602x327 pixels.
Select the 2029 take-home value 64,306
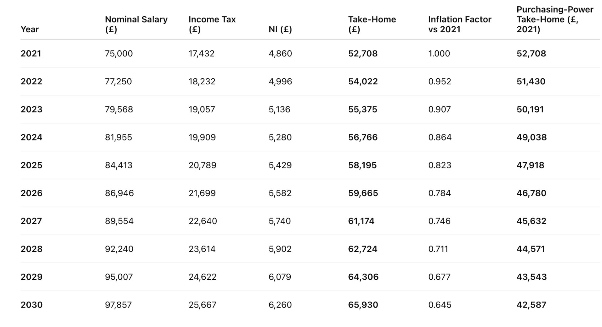[x=363, y=277]
